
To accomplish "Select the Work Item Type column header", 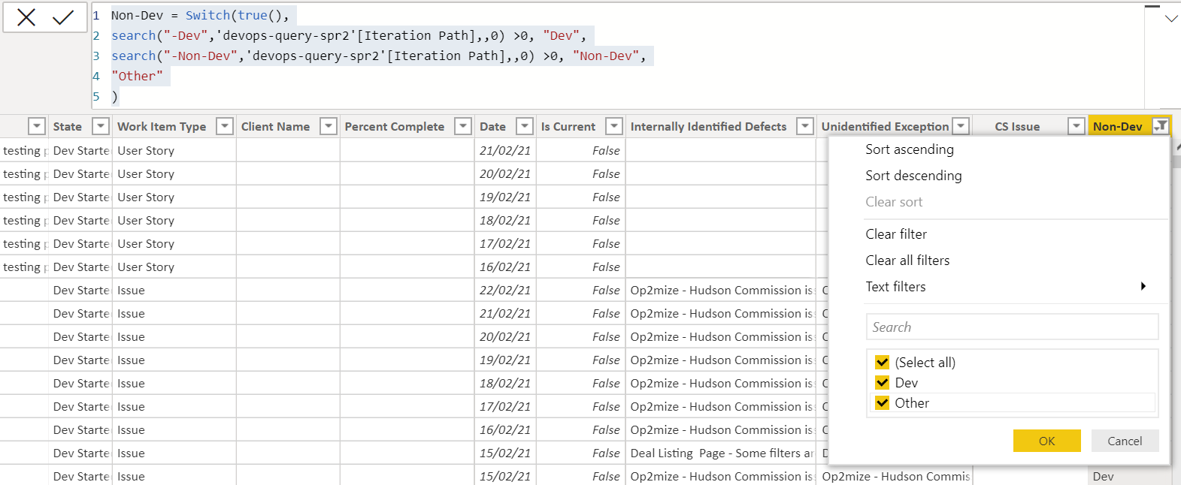I will [x=162, y=127].
